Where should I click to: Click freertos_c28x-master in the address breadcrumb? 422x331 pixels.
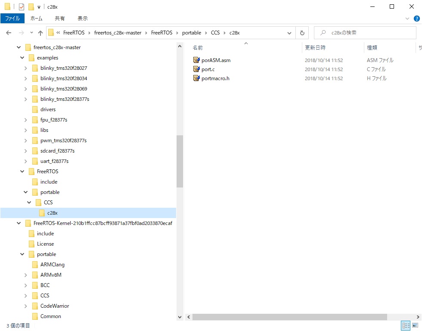(x=118, y=33)
